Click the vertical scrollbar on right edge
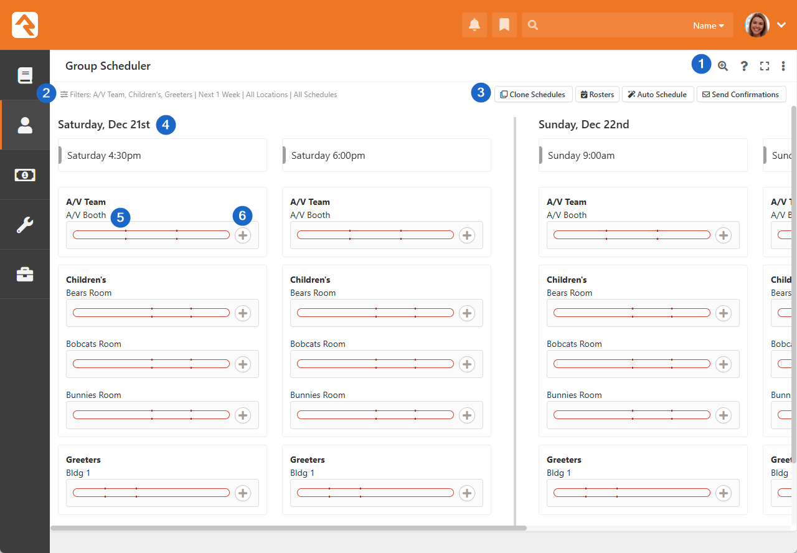797x553 pixels. point(793,285)
